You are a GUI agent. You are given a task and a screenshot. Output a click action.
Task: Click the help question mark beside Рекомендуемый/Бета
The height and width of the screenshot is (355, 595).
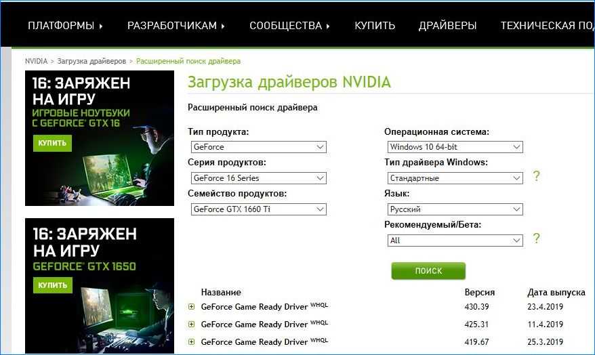click(x=536, y=238)
